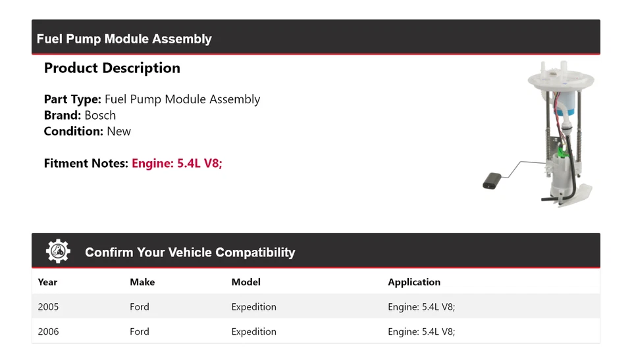632x363 pixels.
Task: Click the gear icon beside Confirm Your Vehicle Compatibility
Action: (58, 252)
